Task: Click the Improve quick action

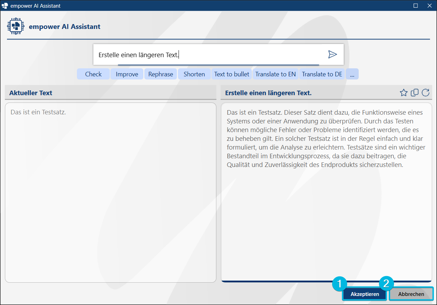Action: point(127,74)
